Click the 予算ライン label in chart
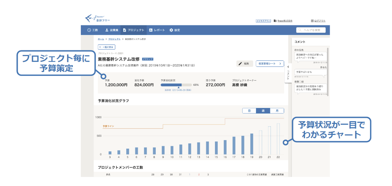This screenshot has width=392, height=186. point(108,126)
